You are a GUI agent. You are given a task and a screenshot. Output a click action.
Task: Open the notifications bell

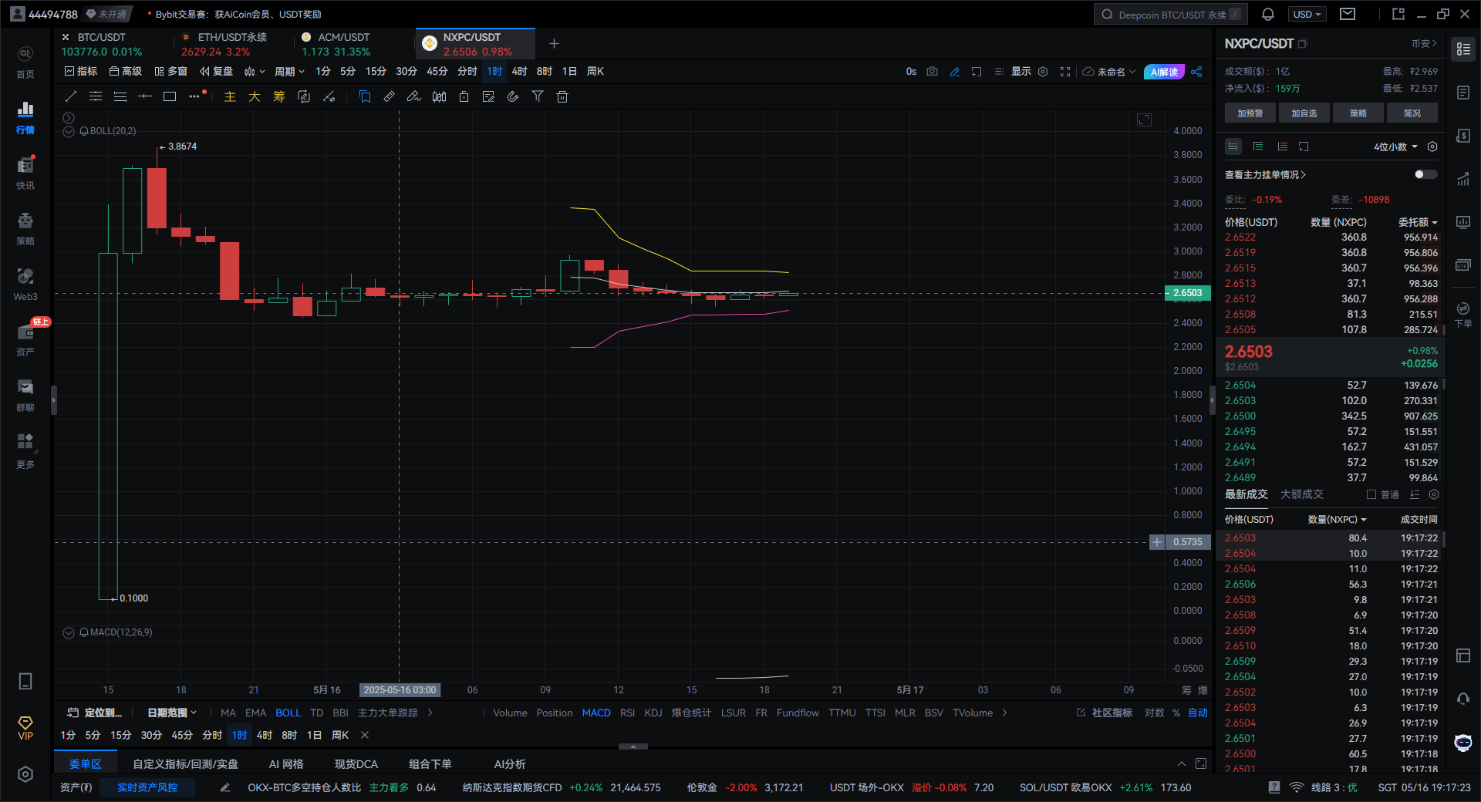pyautogui.click(x=1268, y=14)
